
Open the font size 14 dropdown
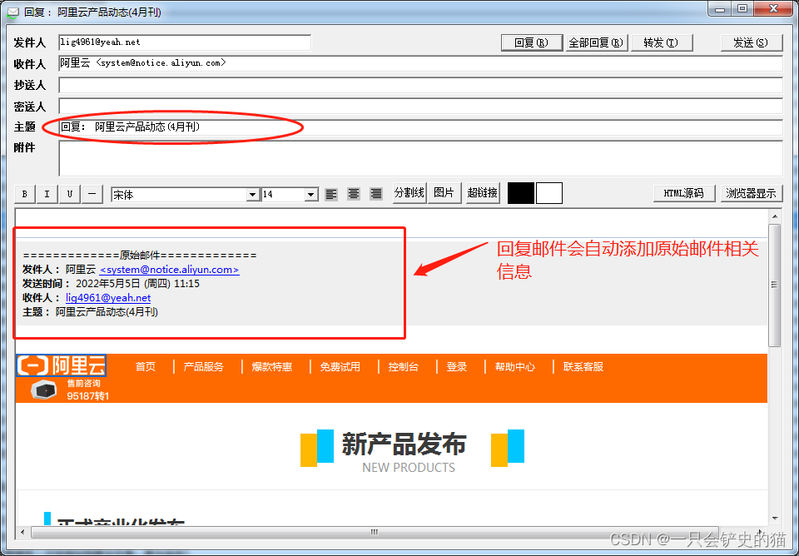point(310,195)
